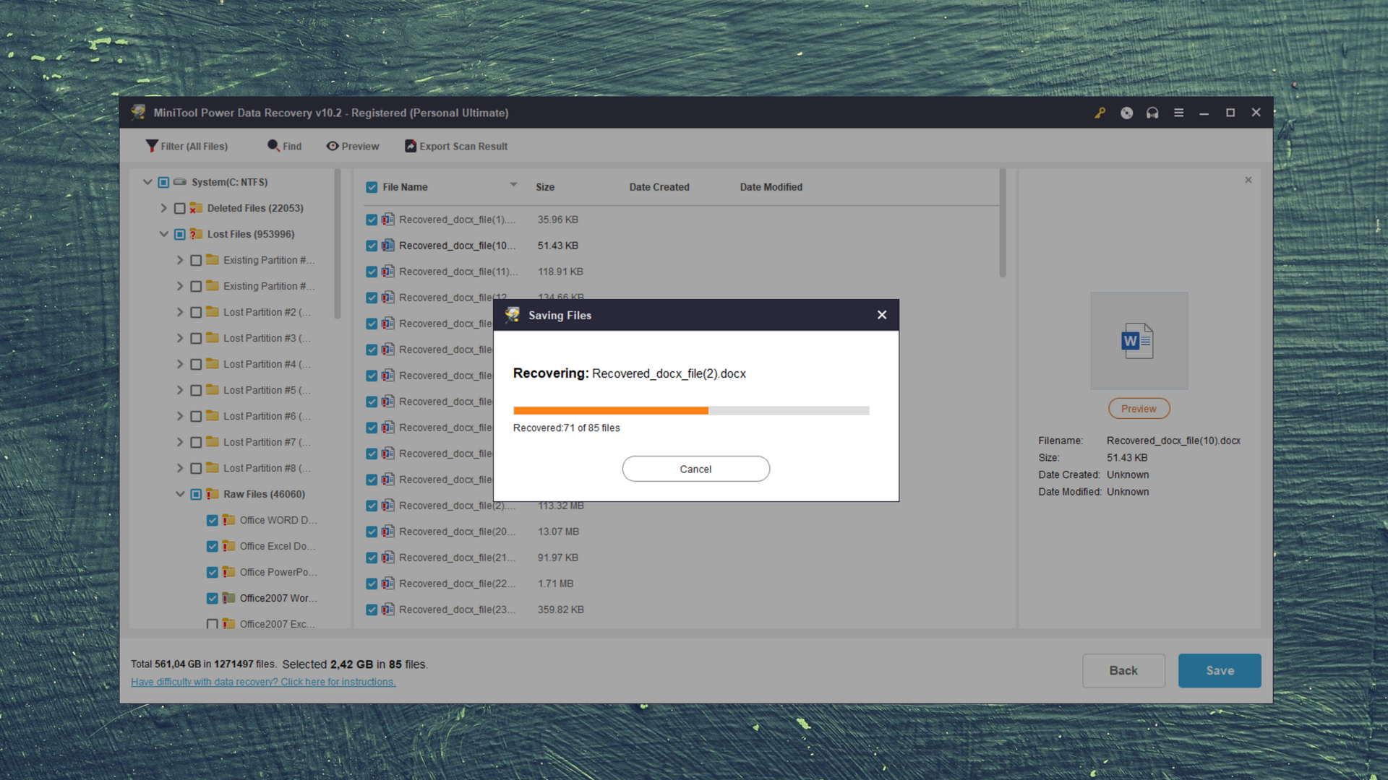Image resolution: width=1388 pixels, height=780 pixels.
Task: Sort by the Date Modified column header
Action: [x=771, y=187]
